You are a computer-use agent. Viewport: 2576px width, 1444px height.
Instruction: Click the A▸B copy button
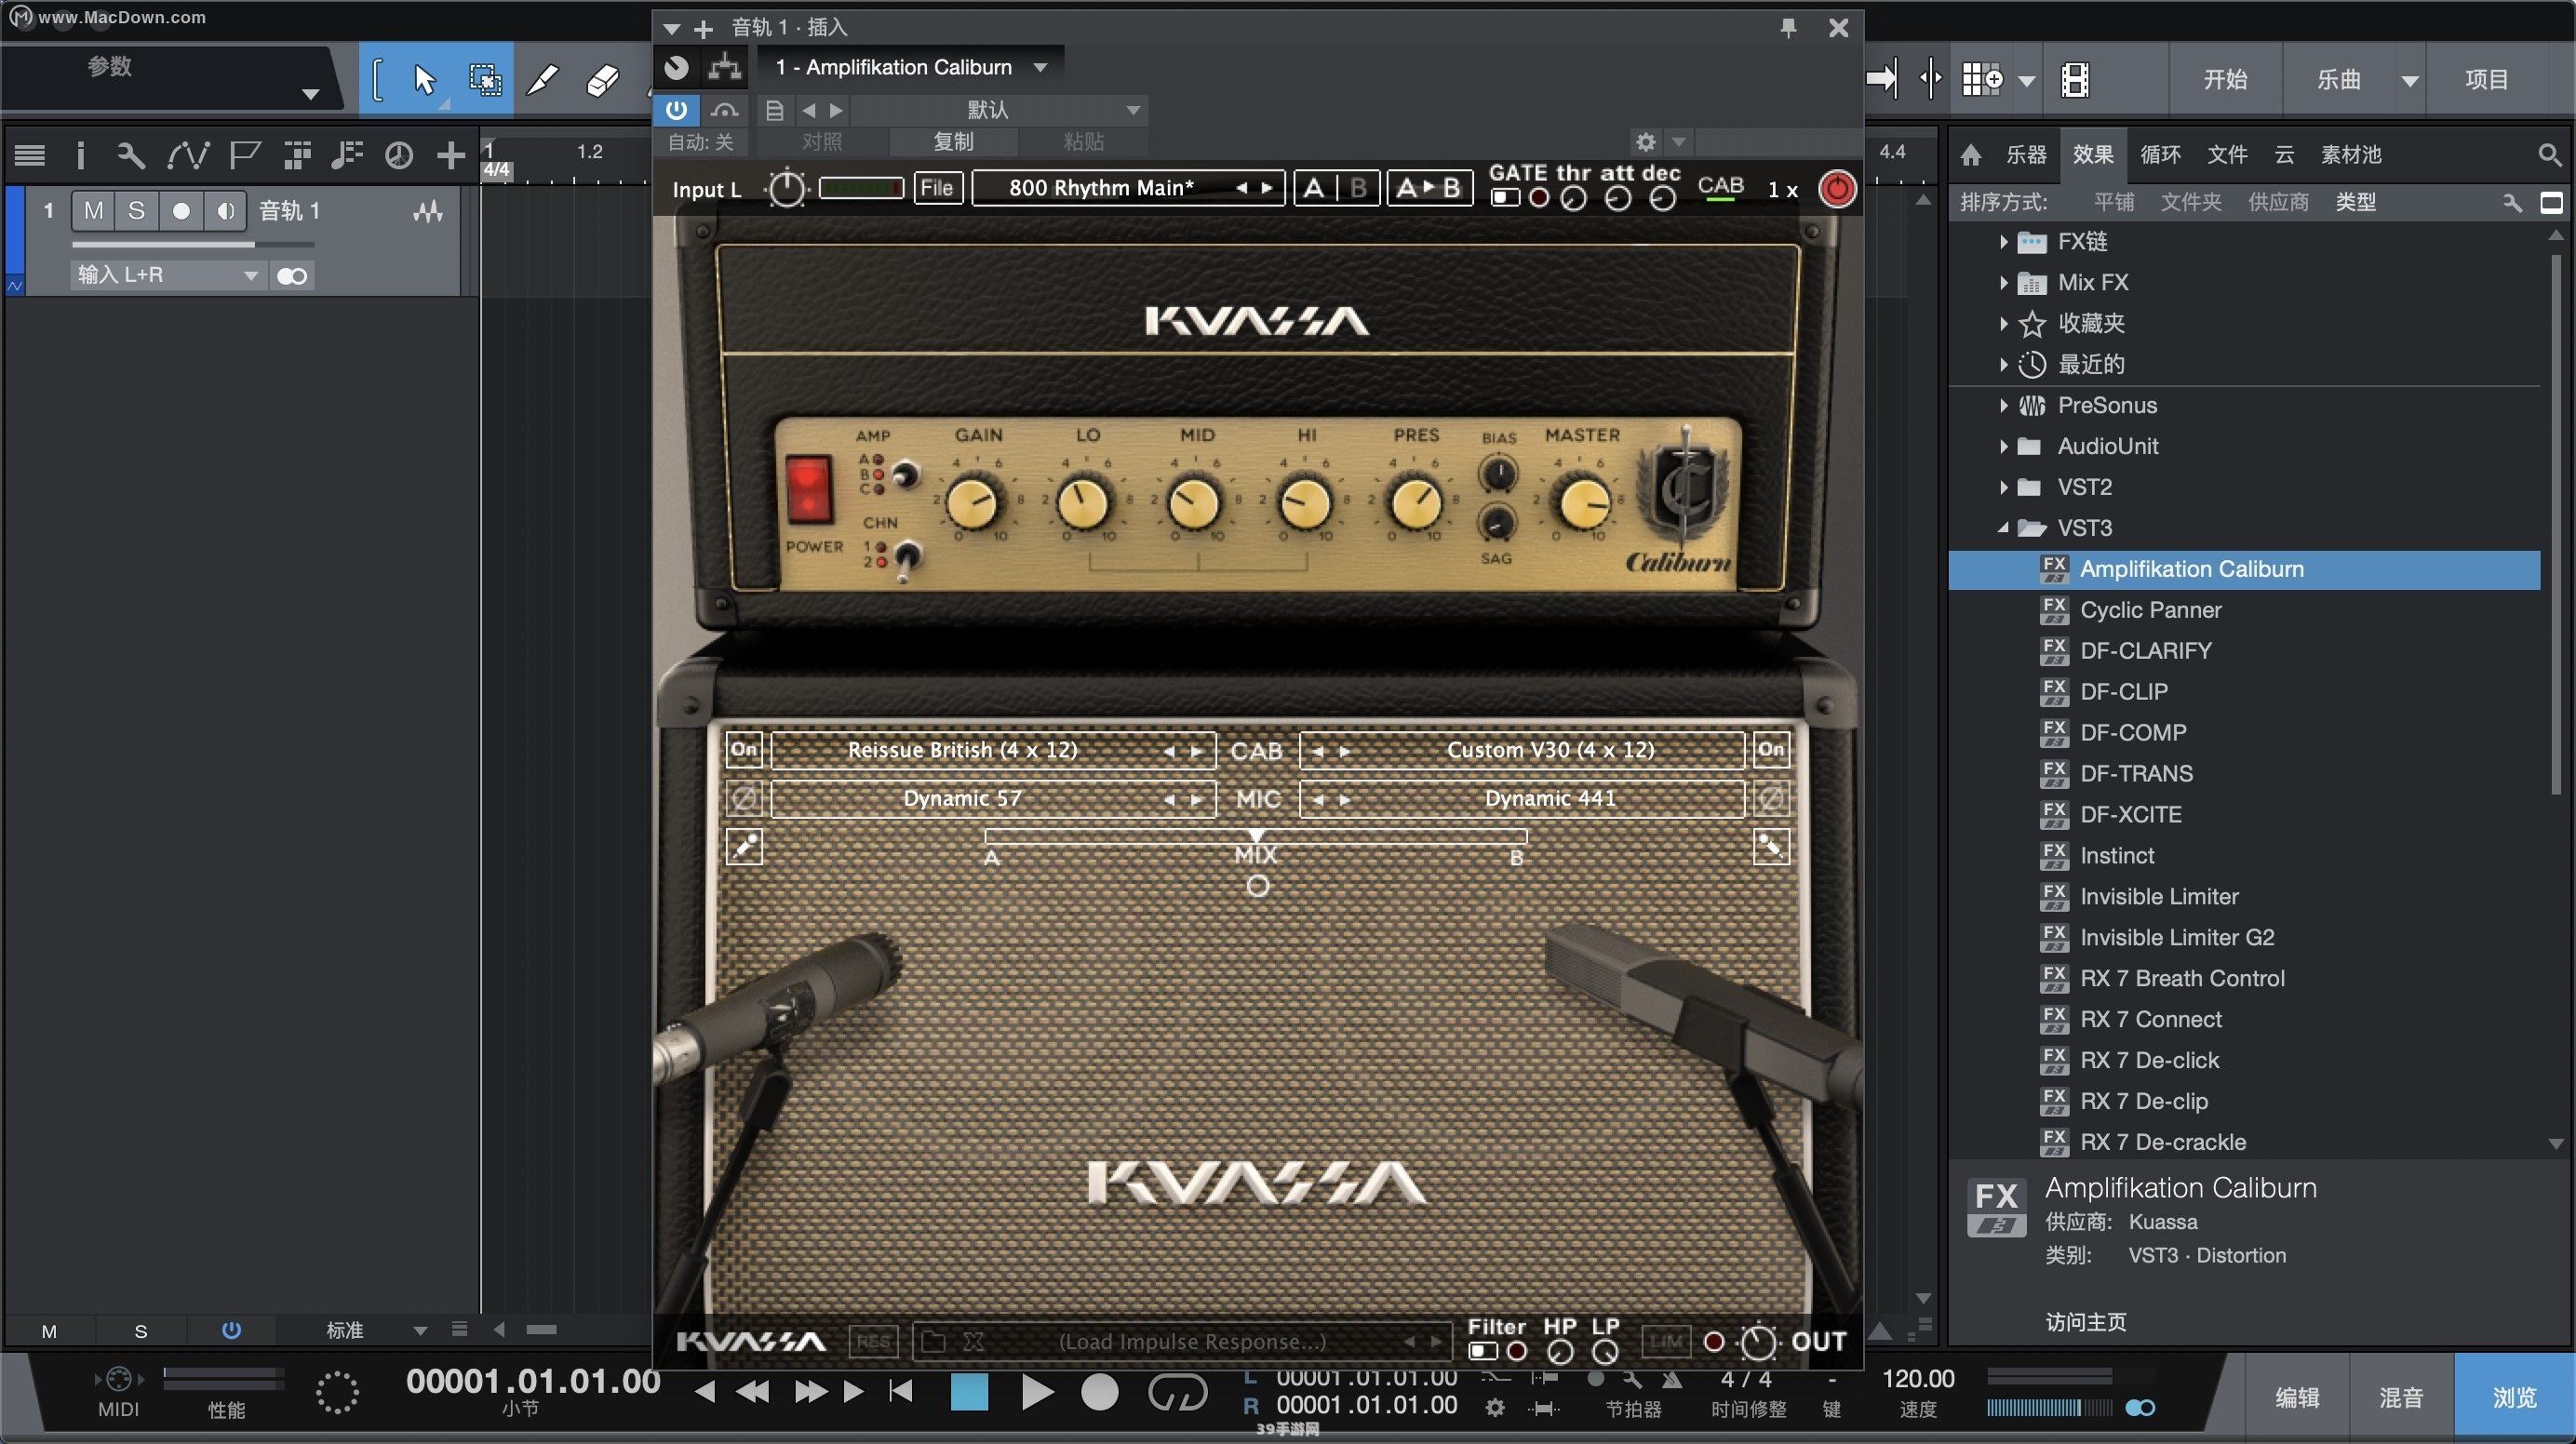pos(1429,188)
